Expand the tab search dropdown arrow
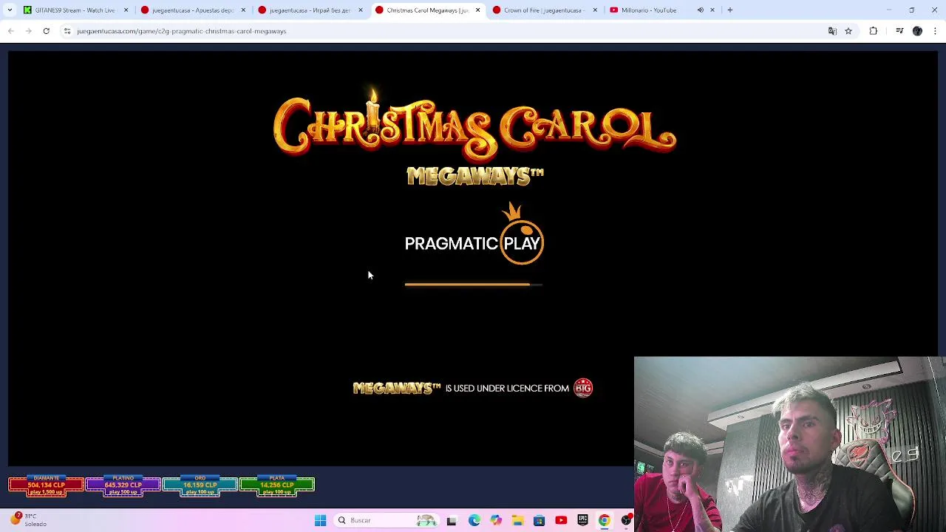The height and width of the screenshot is (532, 946). [x=10, y=10]
